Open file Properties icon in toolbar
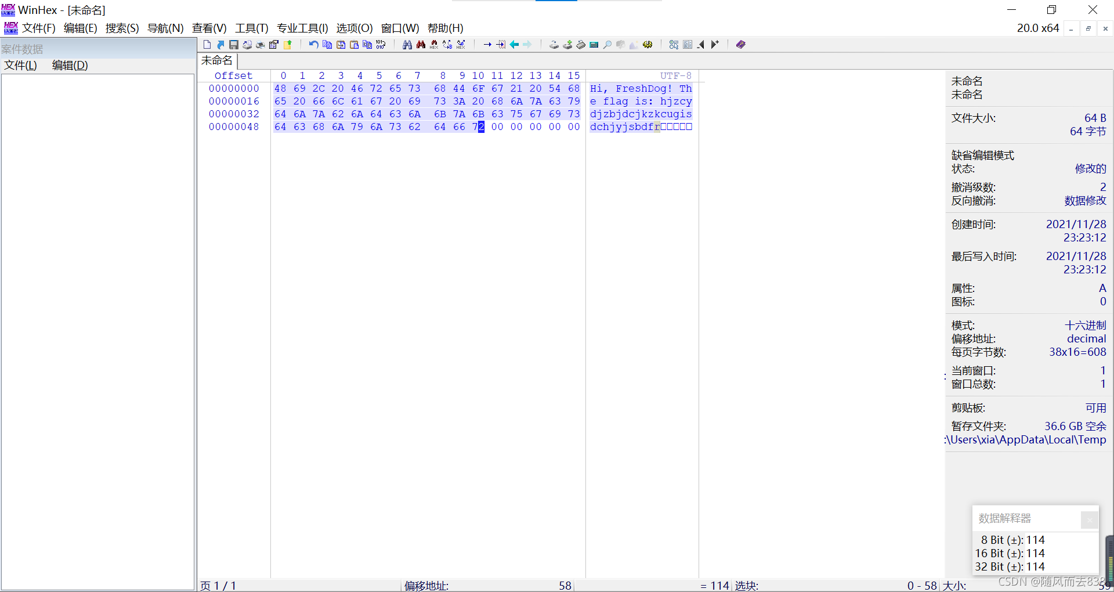The height and width of the screenshot is (592, 1114). (274, 45)
